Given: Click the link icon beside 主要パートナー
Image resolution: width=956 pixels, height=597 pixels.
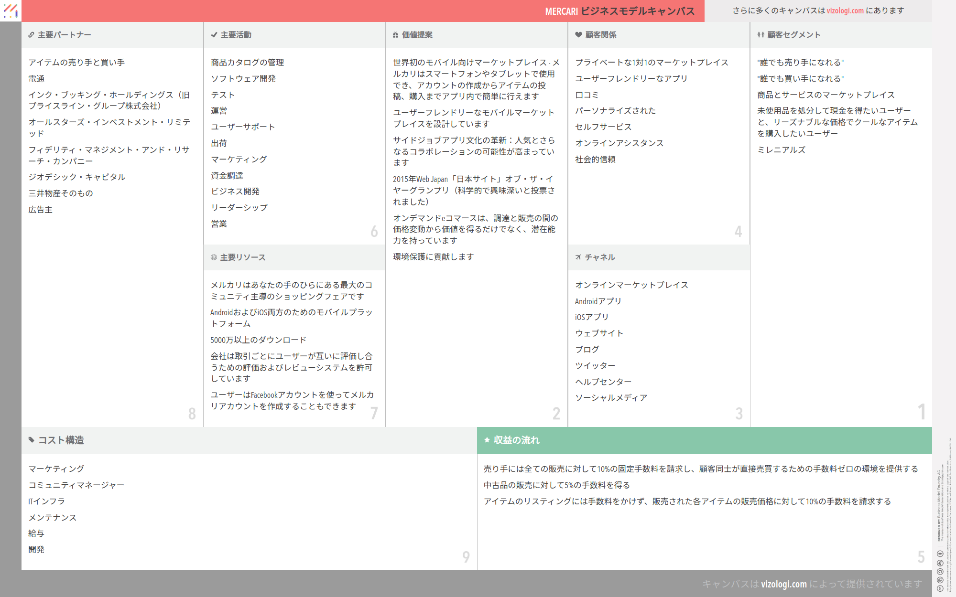Looking at the screenshot, I should click(31, 35).
